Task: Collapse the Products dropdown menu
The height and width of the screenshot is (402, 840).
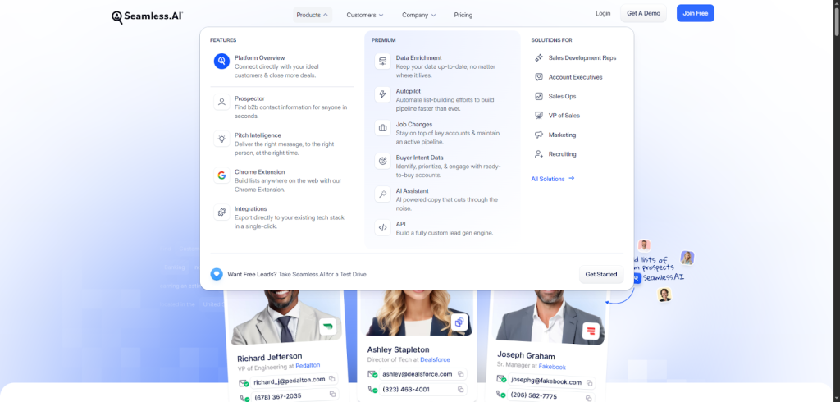Action: 313,15
